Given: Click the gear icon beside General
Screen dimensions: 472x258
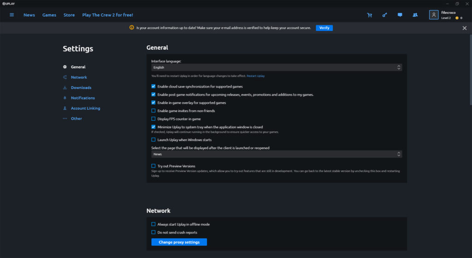Looking at the screenshot, I should [x=65, y=67].
